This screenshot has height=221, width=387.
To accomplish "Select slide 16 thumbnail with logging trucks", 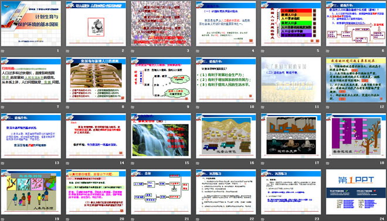I will coord(226,135).
